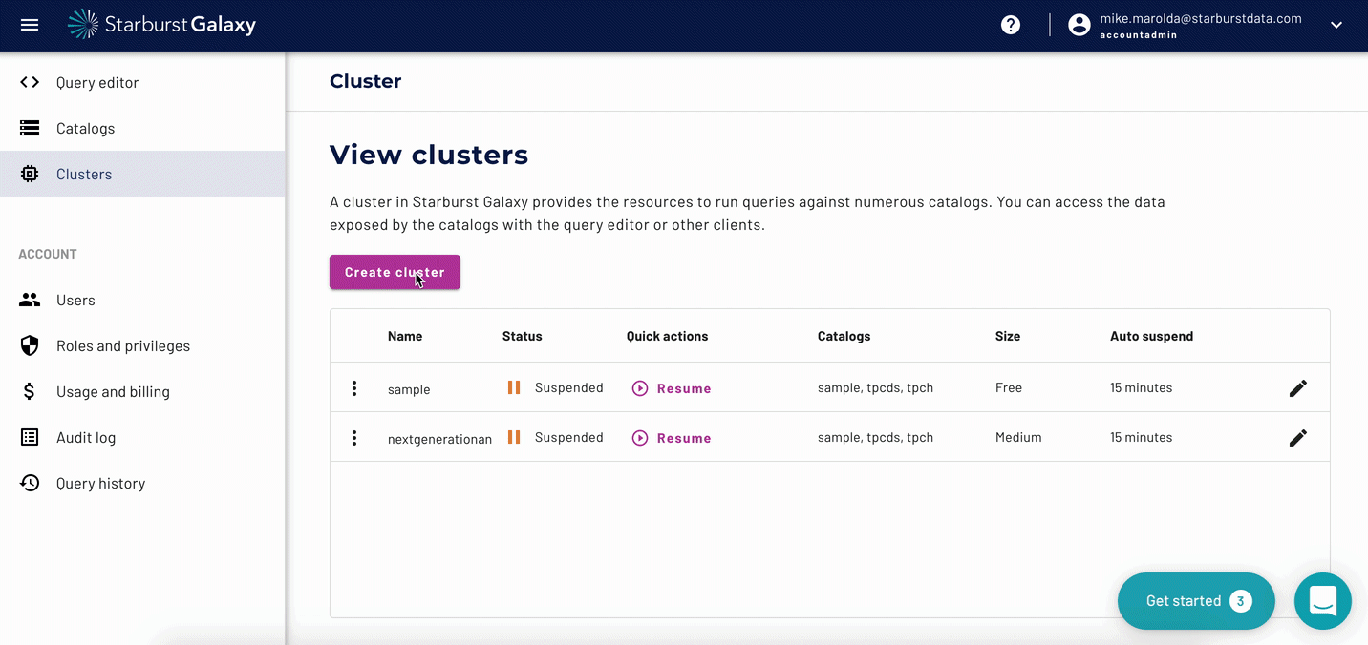Click the Starburst Galaxy logo
The height and width of the screenshot is (645, 1368).
(x=161, y=25)
